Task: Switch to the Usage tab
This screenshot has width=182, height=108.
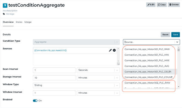Action: (28, 22)
